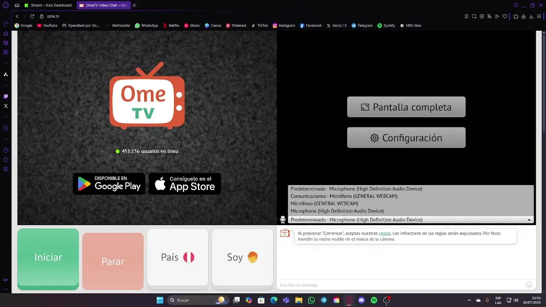Open sidebar settings gear icon
This screenshot has width=546, height=307.
tap(6, 169)
